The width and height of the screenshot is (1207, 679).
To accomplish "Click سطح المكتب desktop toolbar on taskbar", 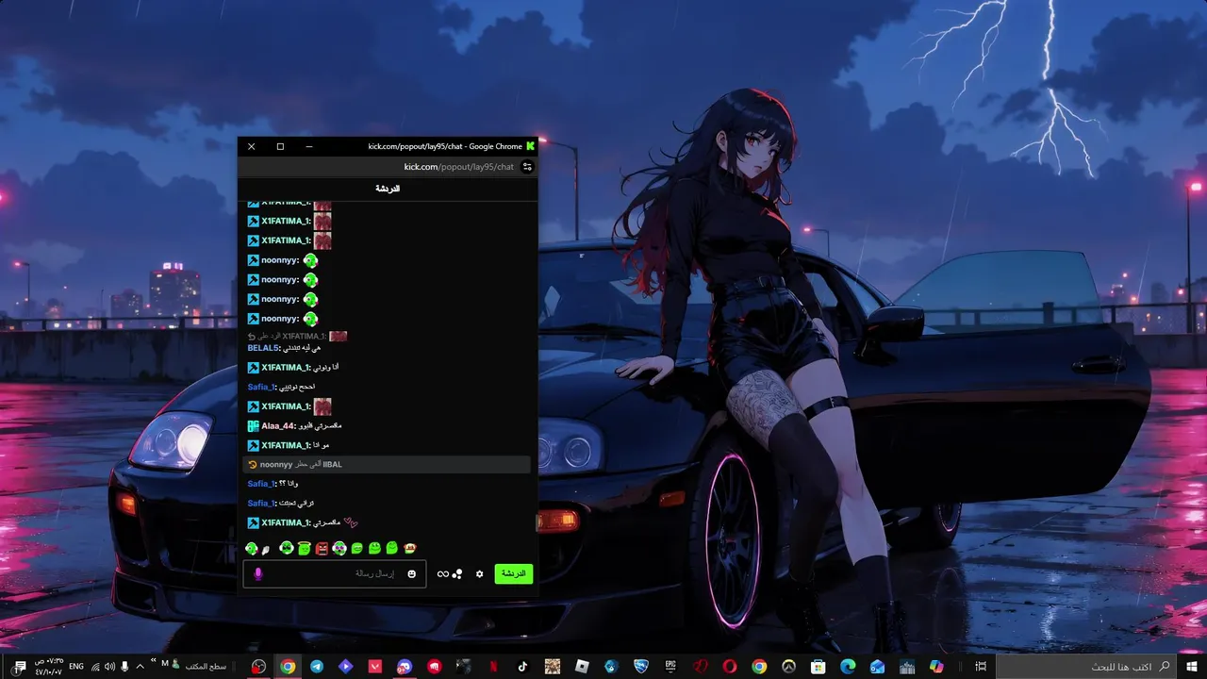I will tap(206, 667).
